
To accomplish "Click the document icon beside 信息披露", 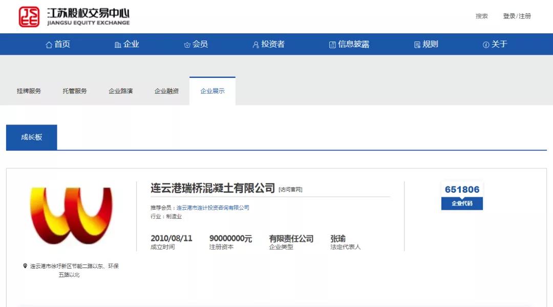I will pyautogui.click(x=332, y=45).
